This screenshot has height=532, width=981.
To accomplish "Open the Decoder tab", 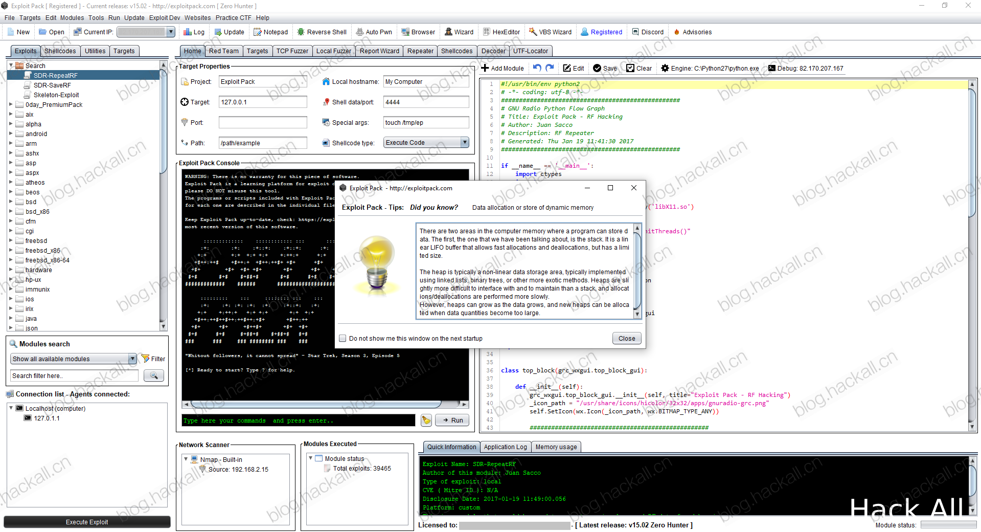I will pos(493,51).
